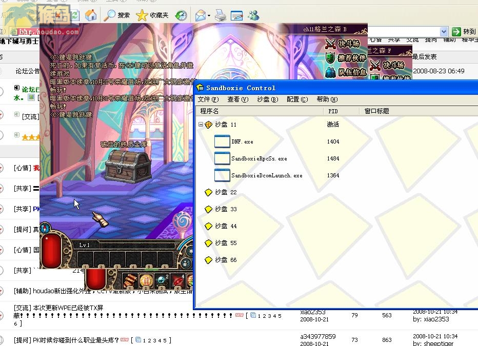Click the Edit page toolbar icon

(236, 15)
